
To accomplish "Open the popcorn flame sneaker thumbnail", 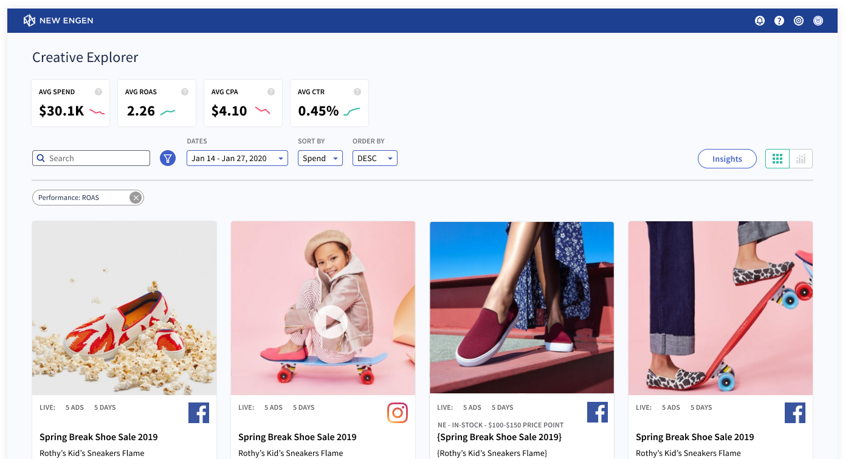I will click(x=124, y=308).
